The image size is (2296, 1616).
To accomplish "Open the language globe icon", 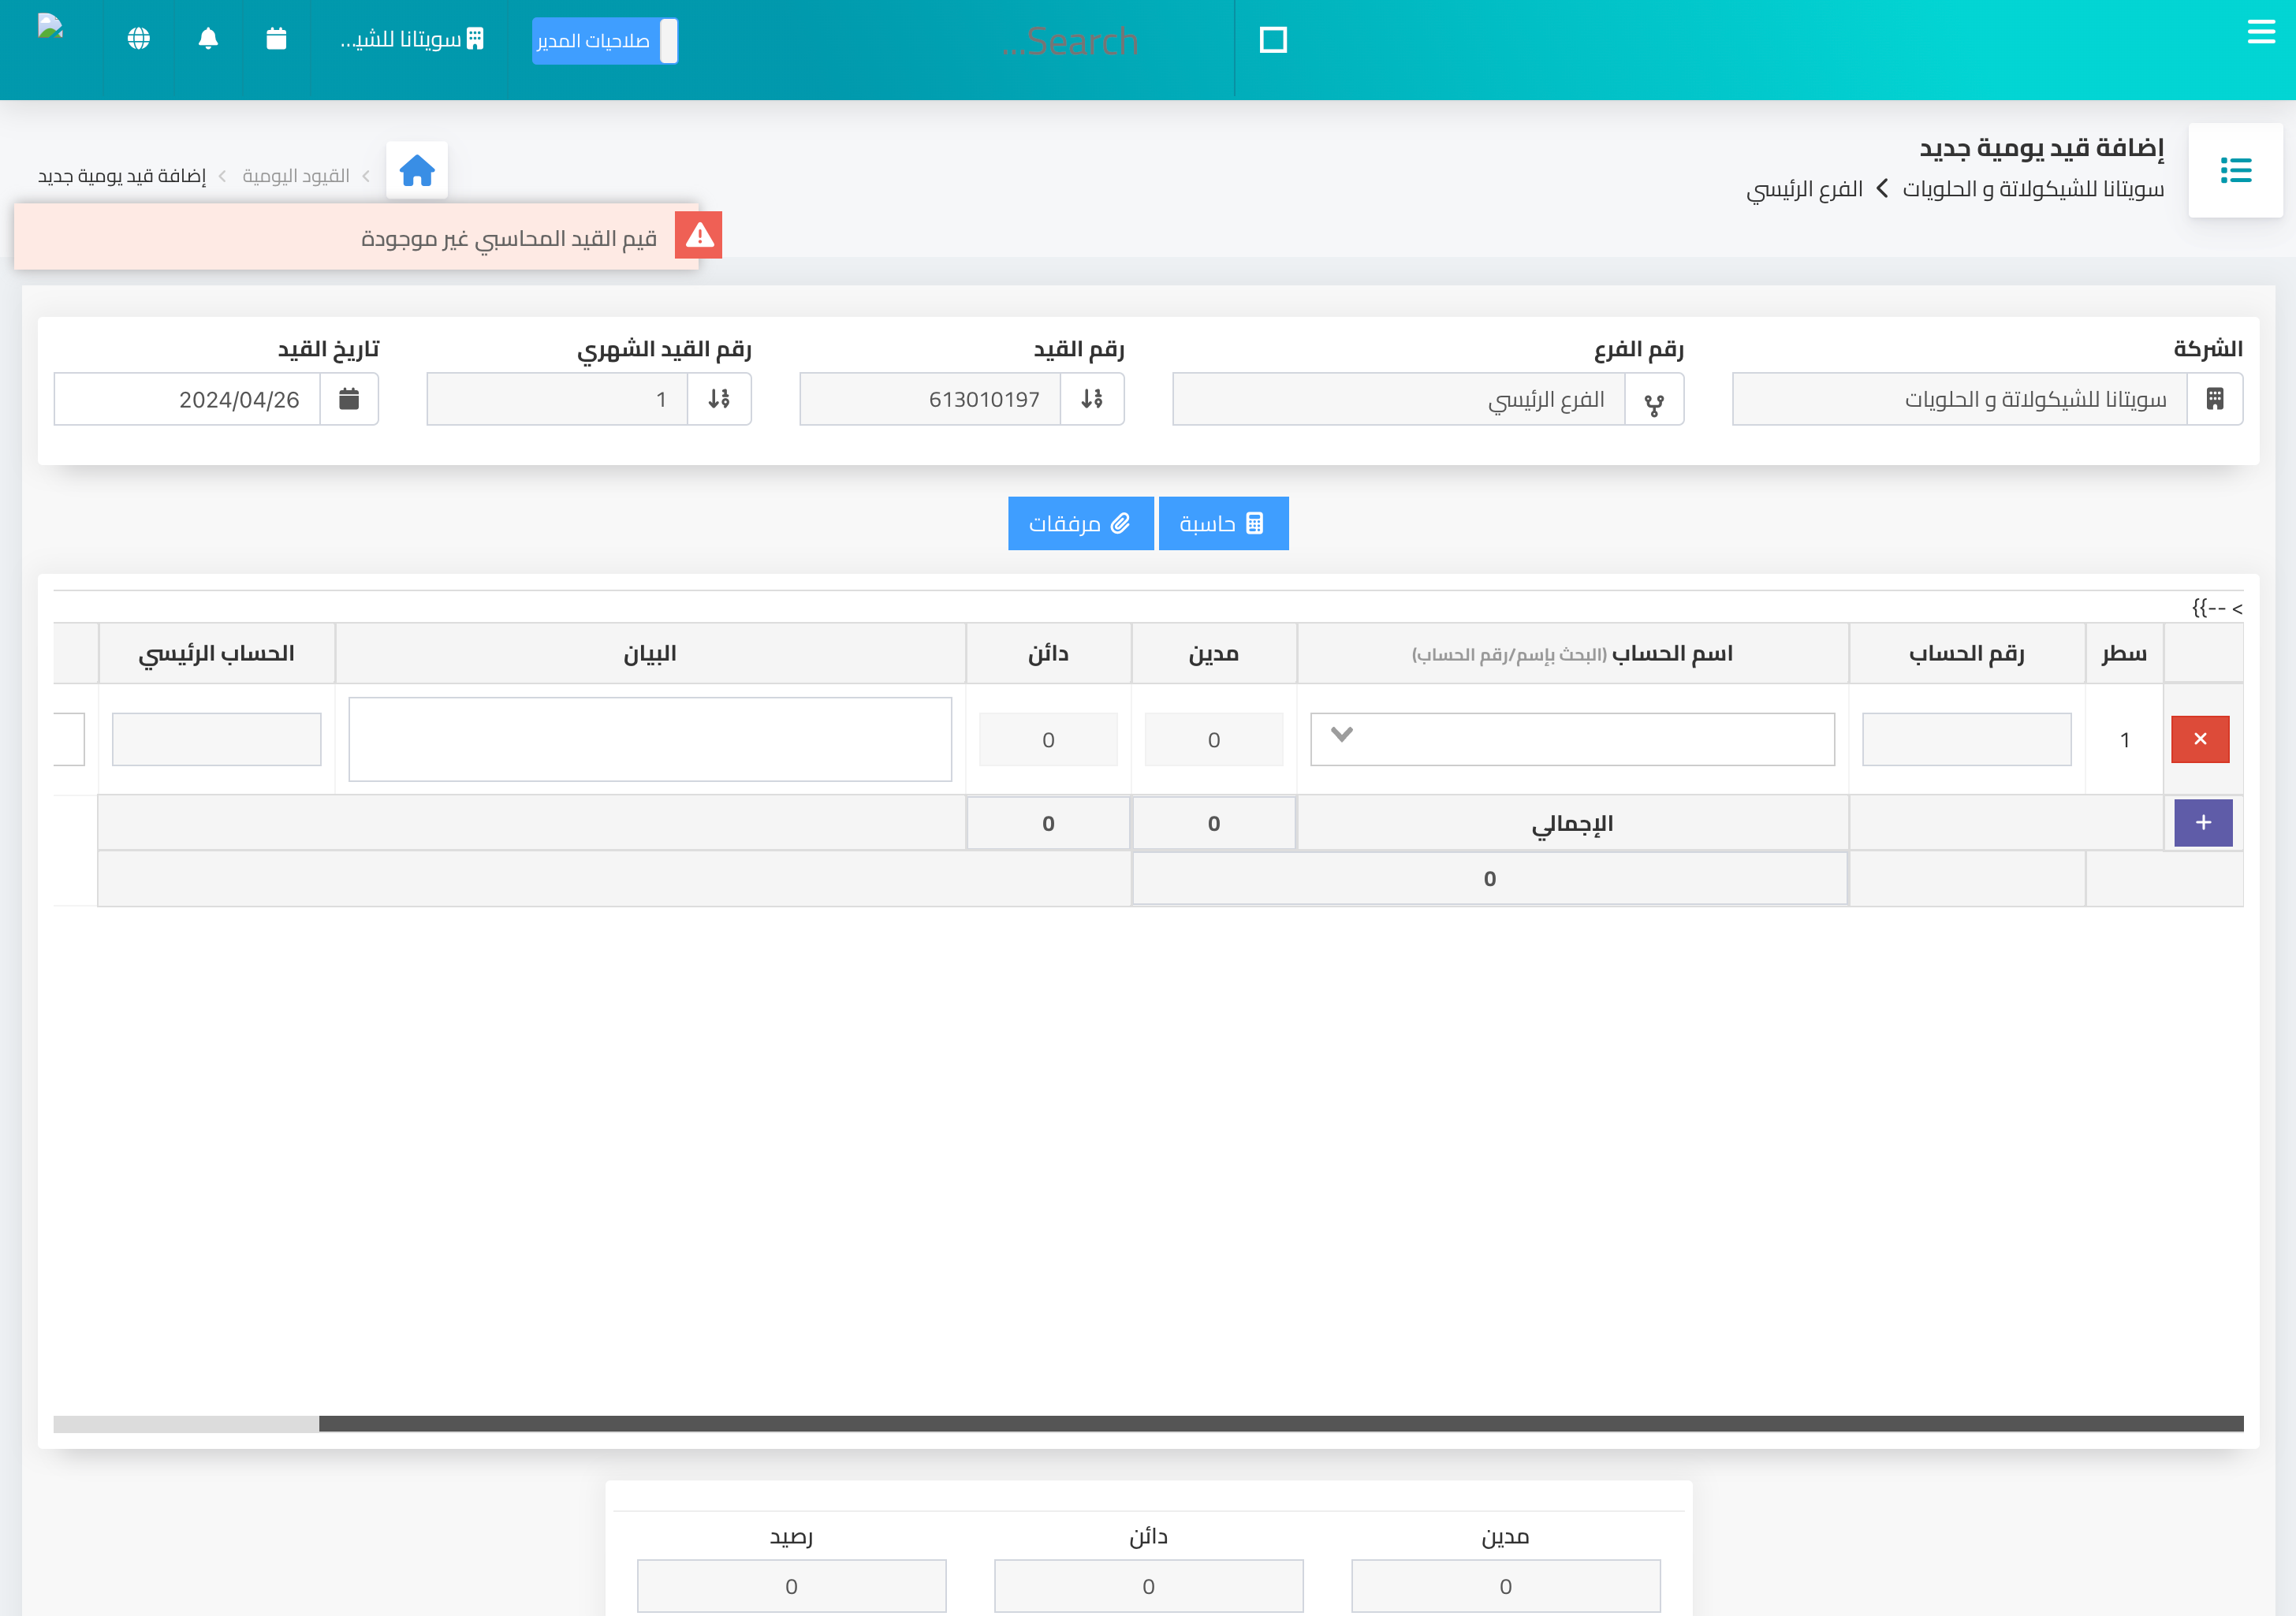I will pos(139,39).
